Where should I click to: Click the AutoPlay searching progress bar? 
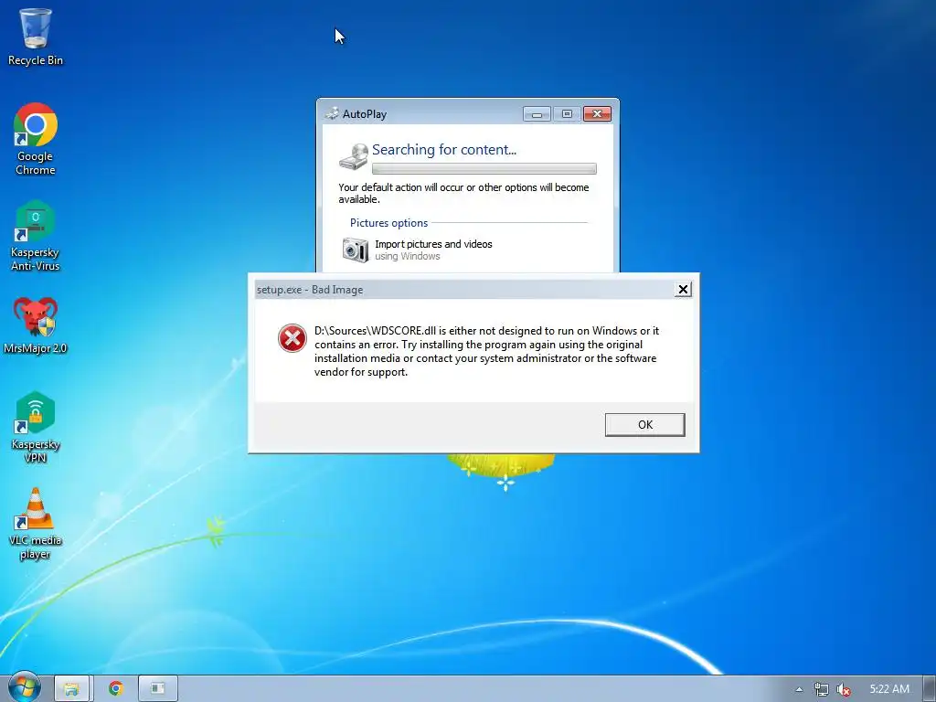pos(484,168)
